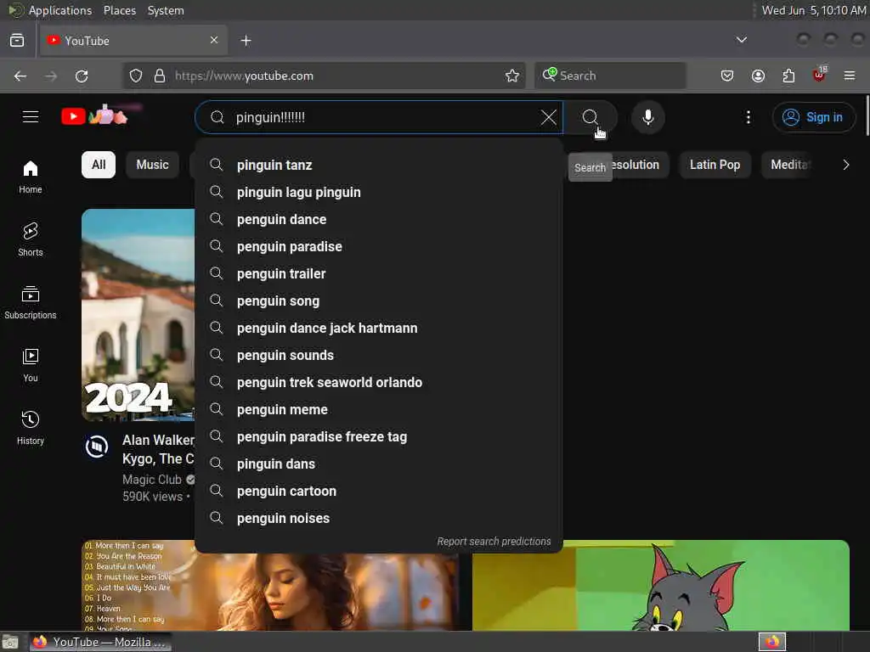
Task: Open Subscriptions in sidebar
Action: 31,302
